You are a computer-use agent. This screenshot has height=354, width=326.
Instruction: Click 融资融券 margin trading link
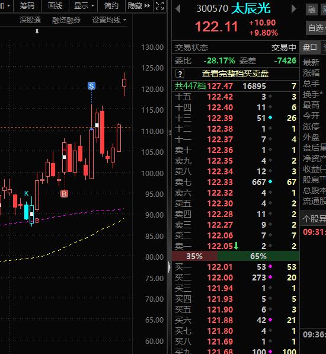click(66, 20)
